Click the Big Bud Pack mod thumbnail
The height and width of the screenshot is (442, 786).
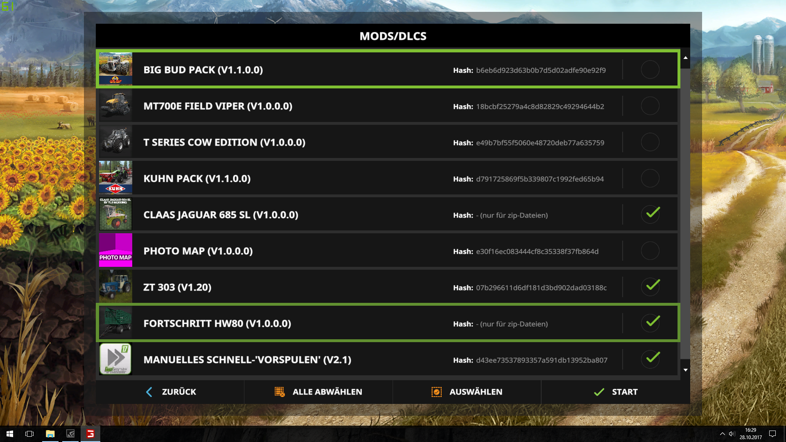pos(115,69)
